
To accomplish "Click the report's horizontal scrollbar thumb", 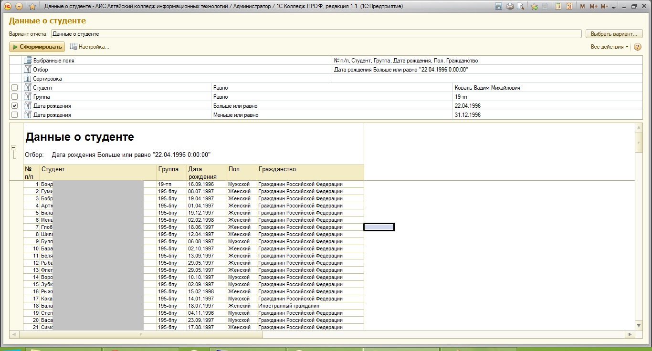I will [141, 334].
